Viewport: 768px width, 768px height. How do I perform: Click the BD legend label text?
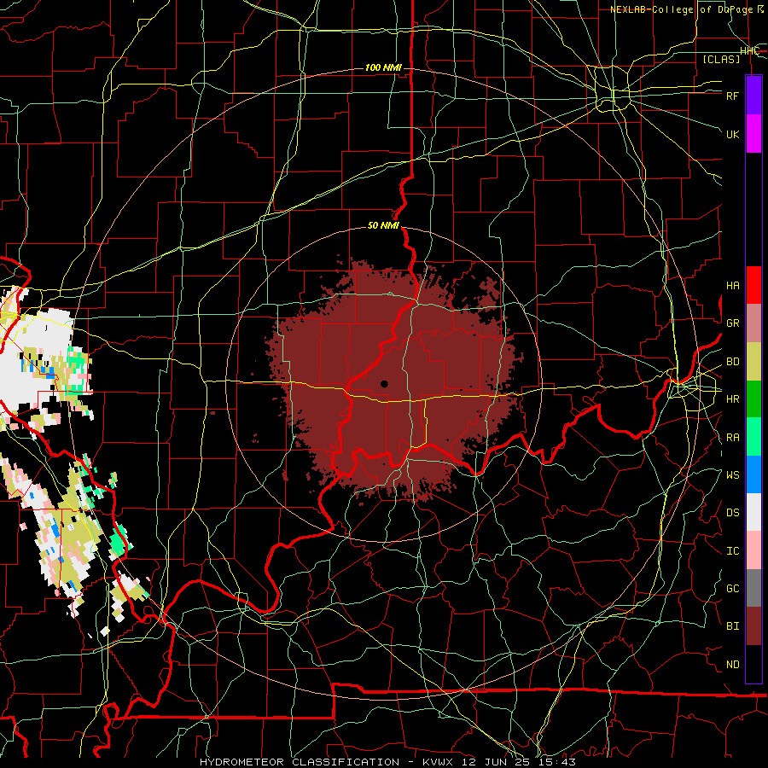(x=733, y=362)
